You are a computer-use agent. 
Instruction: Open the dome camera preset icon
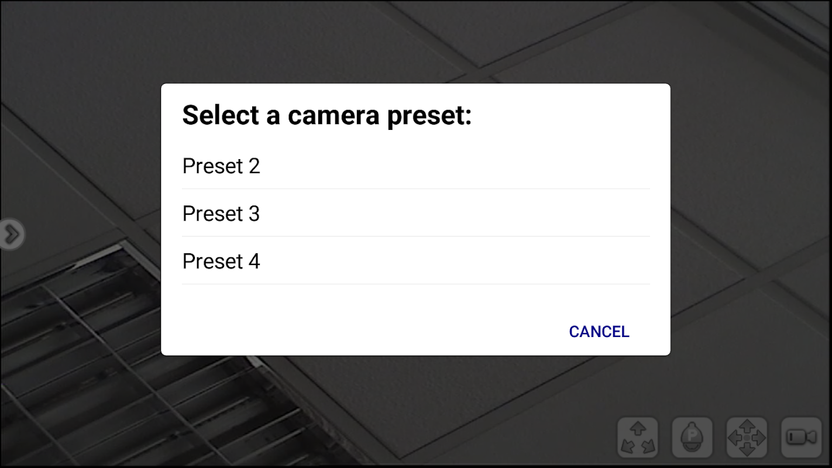(x=692, y=438)
